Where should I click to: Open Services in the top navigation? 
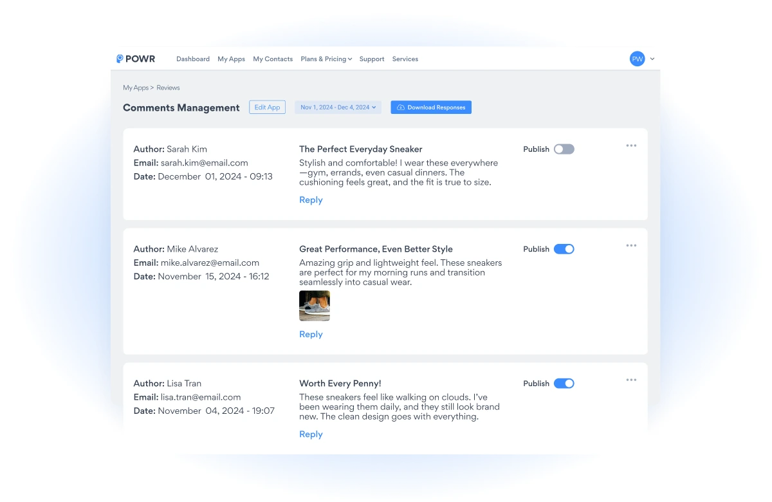tap(405, 59)
